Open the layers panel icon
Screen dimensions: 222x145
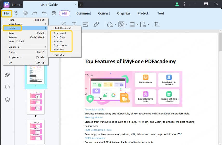(7, 100)
